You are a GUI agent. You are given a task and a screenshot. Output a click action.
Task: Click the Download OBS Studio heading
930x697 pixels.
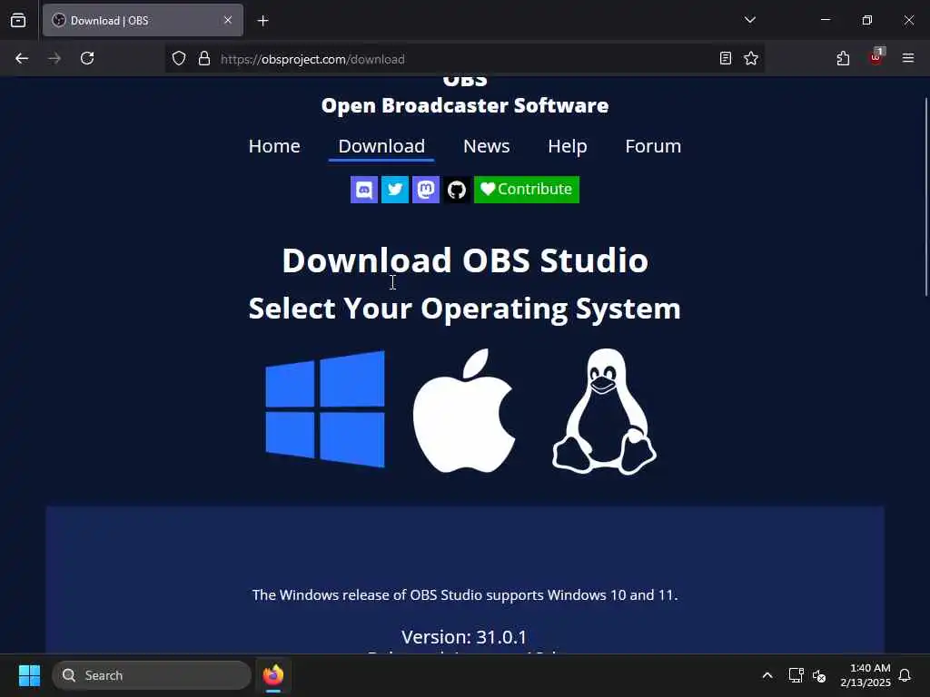[465, 260]
